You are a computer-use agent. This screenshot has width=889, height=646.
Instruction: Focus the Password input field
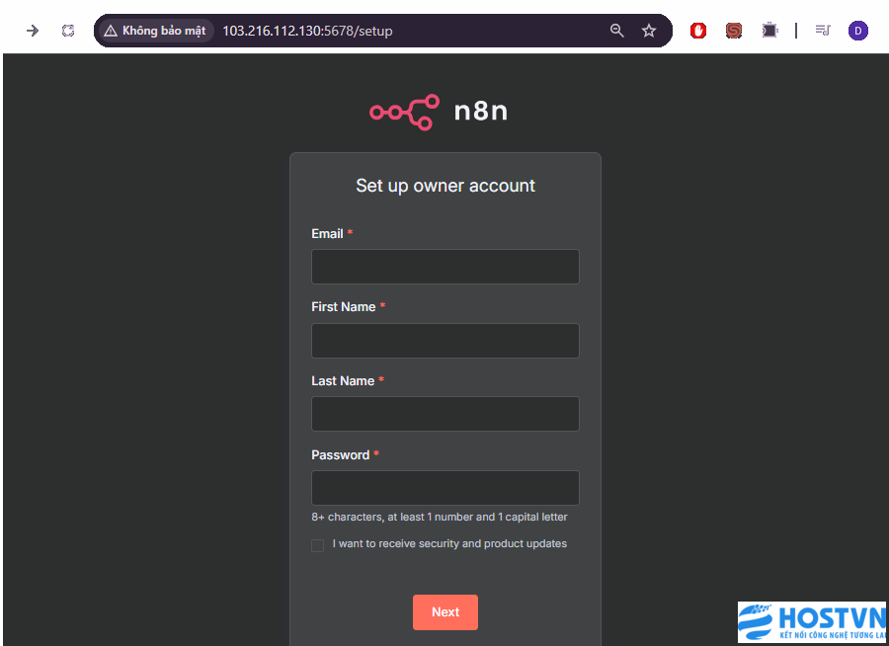(445, 488)
